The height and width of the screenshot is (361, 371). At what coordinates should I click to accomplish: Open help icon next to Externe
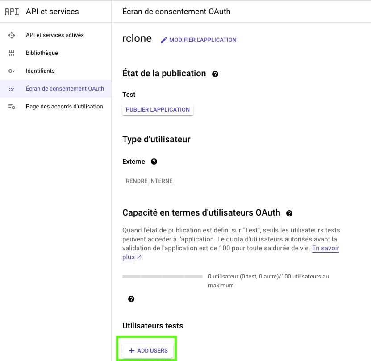[154, 162]
